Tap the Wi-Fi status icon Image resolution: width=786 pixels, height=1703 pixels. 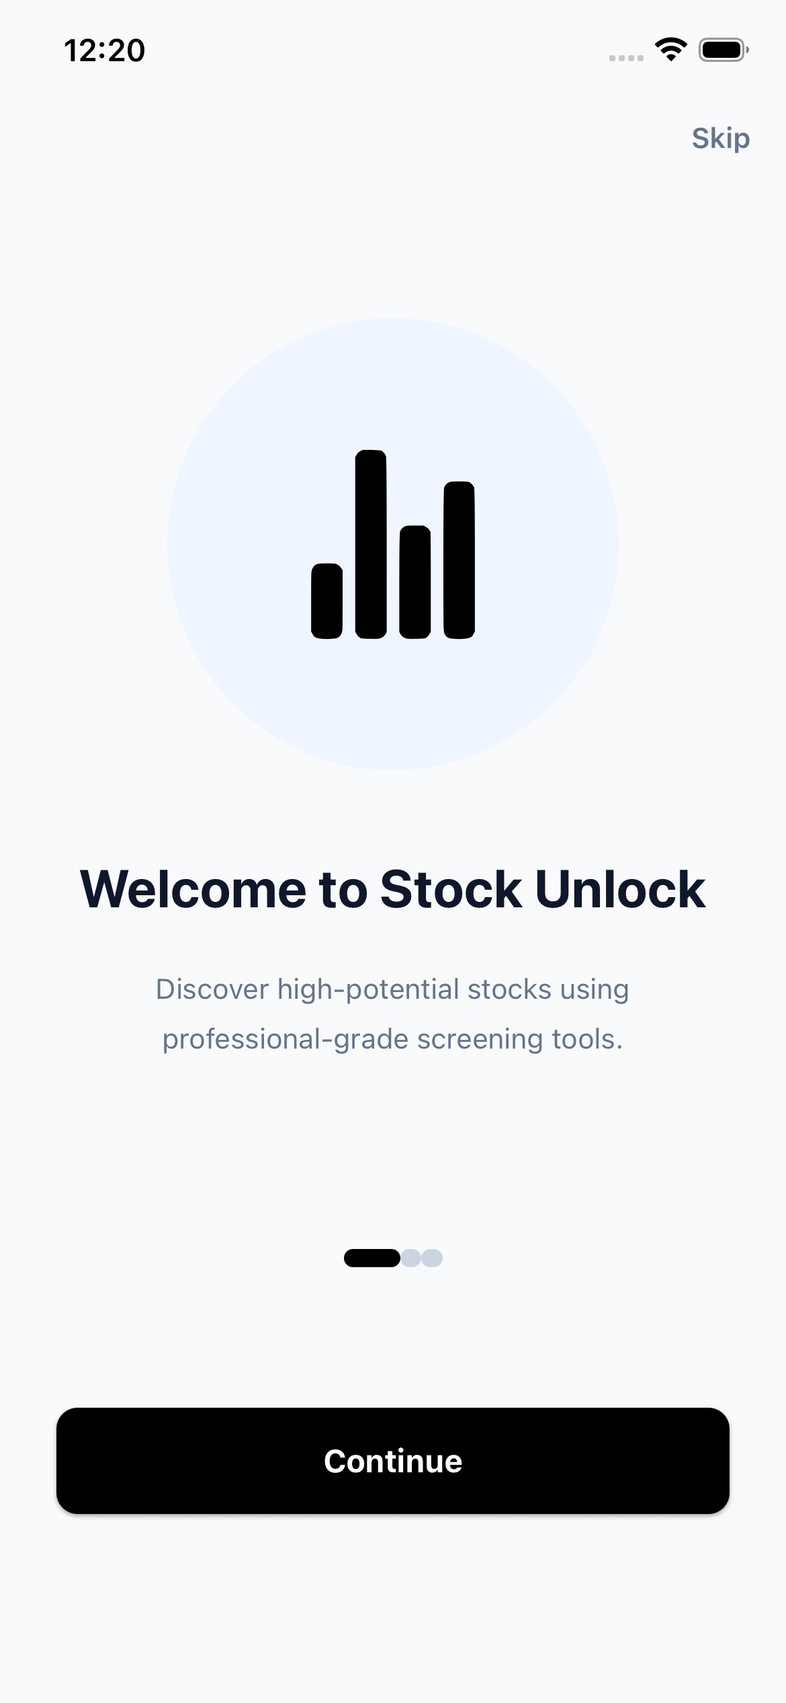tap(670, 50)
